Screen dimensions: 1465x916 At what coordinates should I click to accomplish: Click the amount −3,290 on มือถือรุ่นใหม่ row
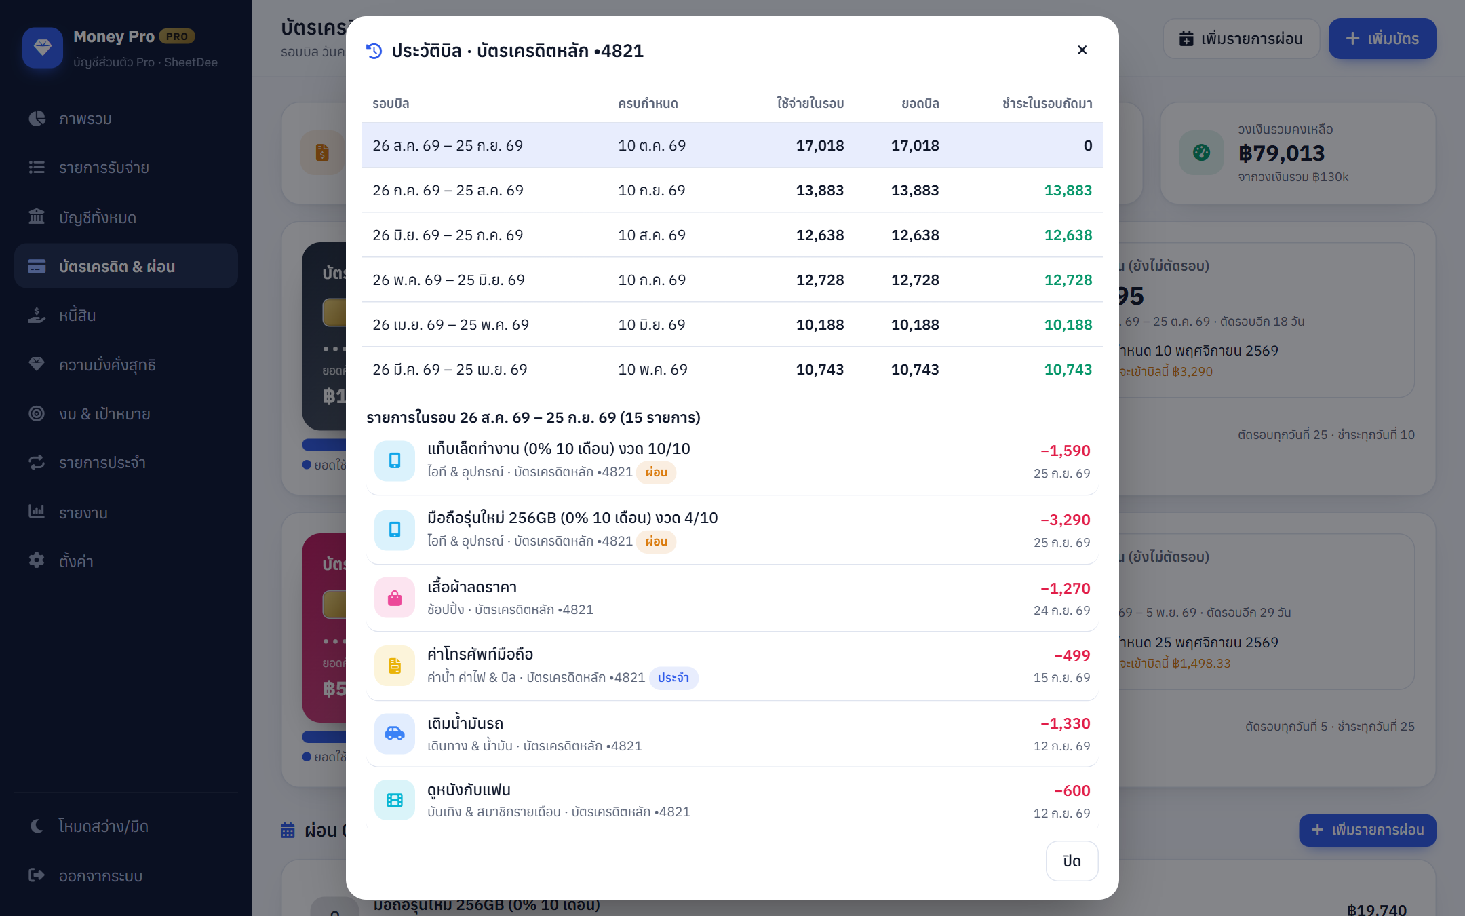point(1066,520)
